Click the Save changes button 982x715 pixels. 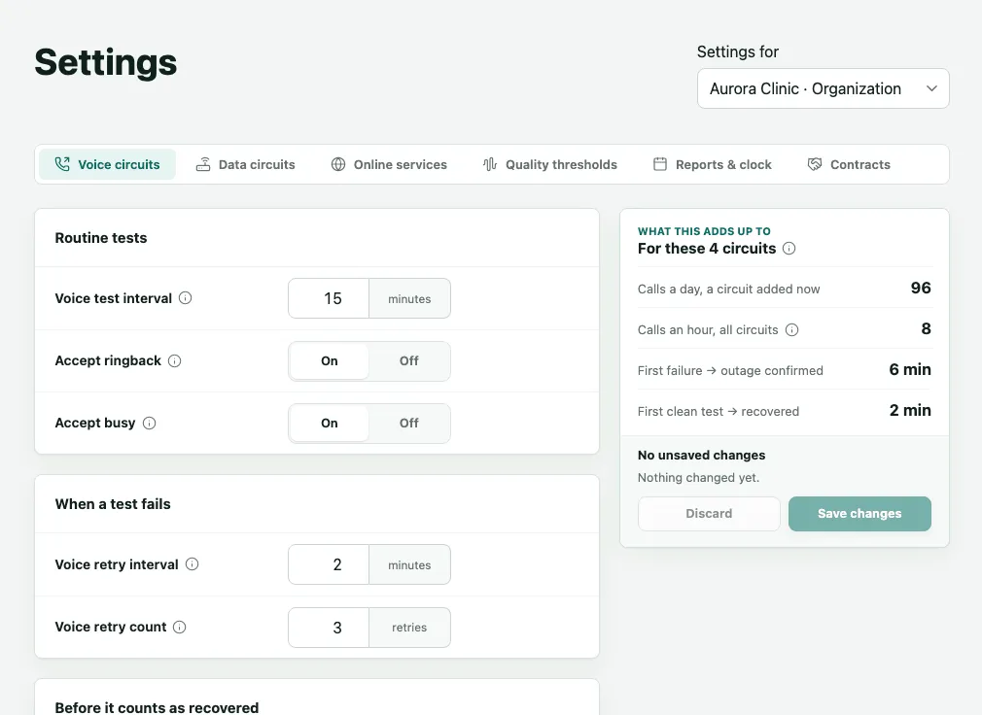pos(859,514)
